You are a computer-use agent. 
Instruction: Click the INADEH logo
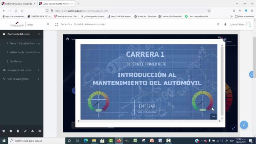click(22, 24)
